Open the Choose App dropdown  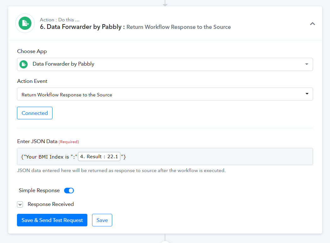pos(165,64)
